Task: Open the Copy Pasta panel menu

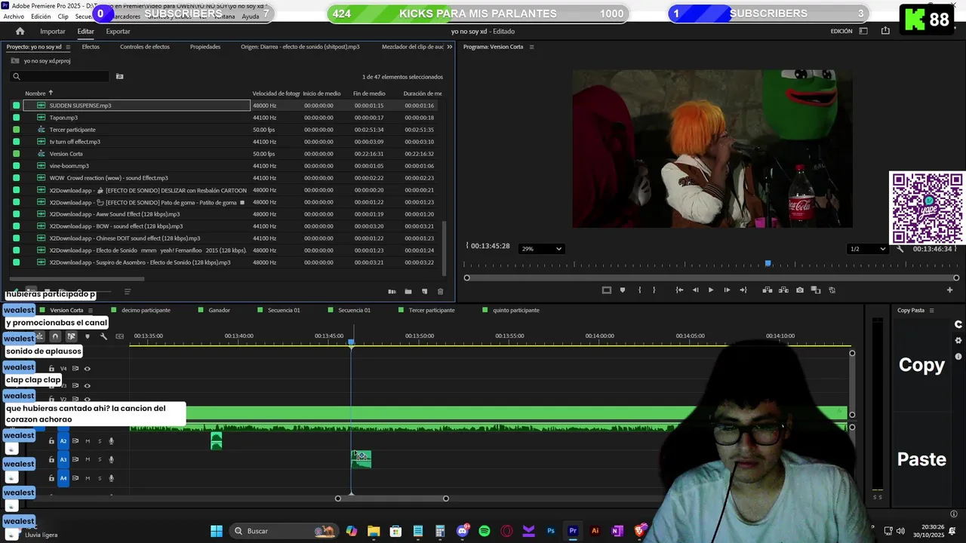Action: [931, 310]
